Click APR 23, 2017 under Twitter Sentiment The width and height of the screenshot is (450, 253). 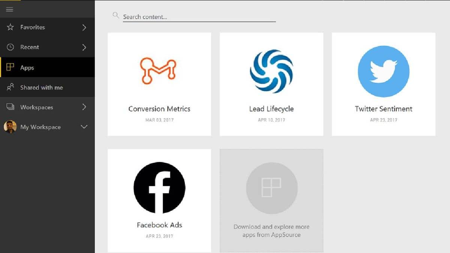(x=384, y=120)
